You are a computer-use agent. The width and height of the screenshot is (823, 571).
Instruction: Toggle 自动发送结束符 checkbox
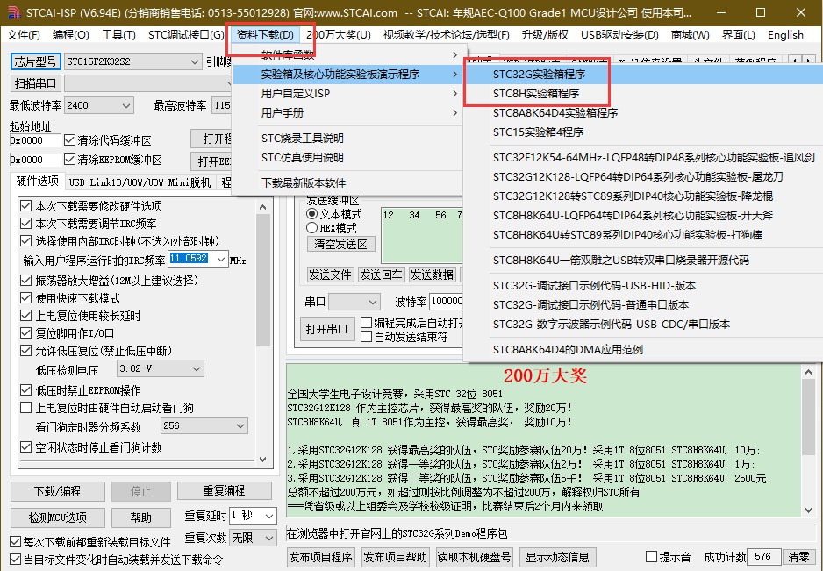pyautogui.click(x=367, y=337)
